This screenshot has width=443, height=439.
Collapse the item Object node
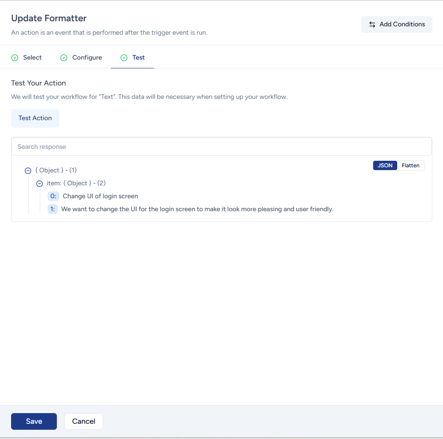coord(39,183)
